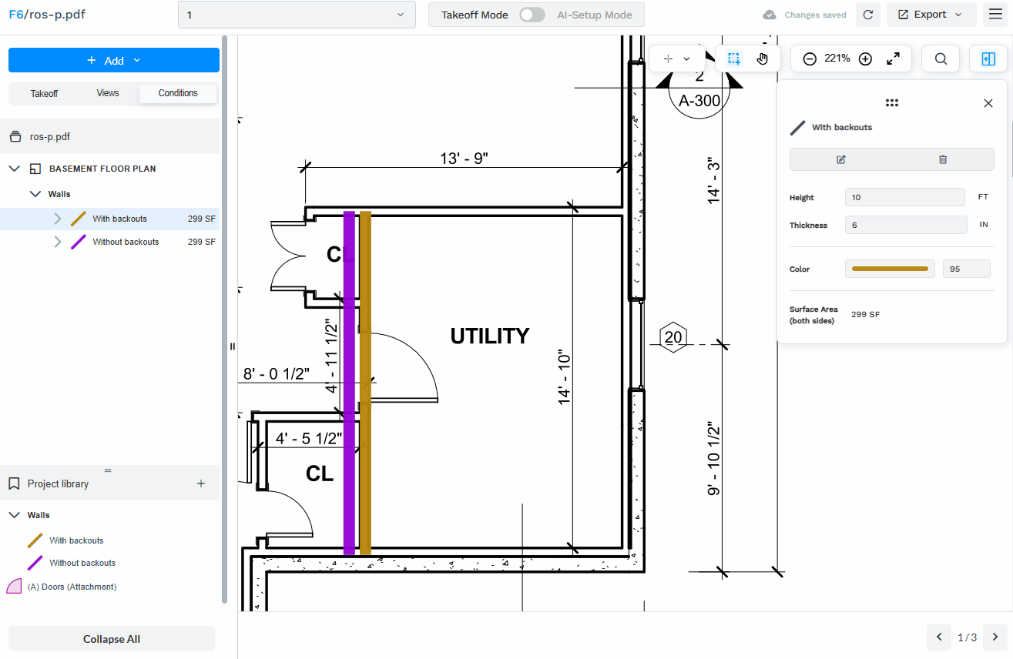Activate the pan hand tool

[x=763, y=59]
